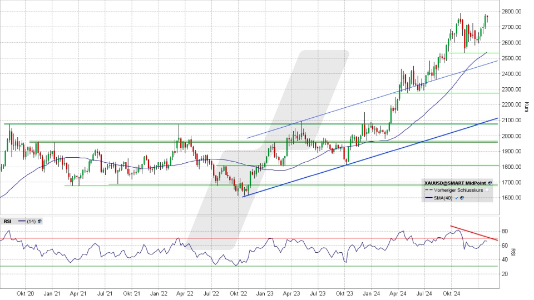Screen dimensions: 534x300
Task: Click the Apr '23 date label
Action: tap(291, 293)
